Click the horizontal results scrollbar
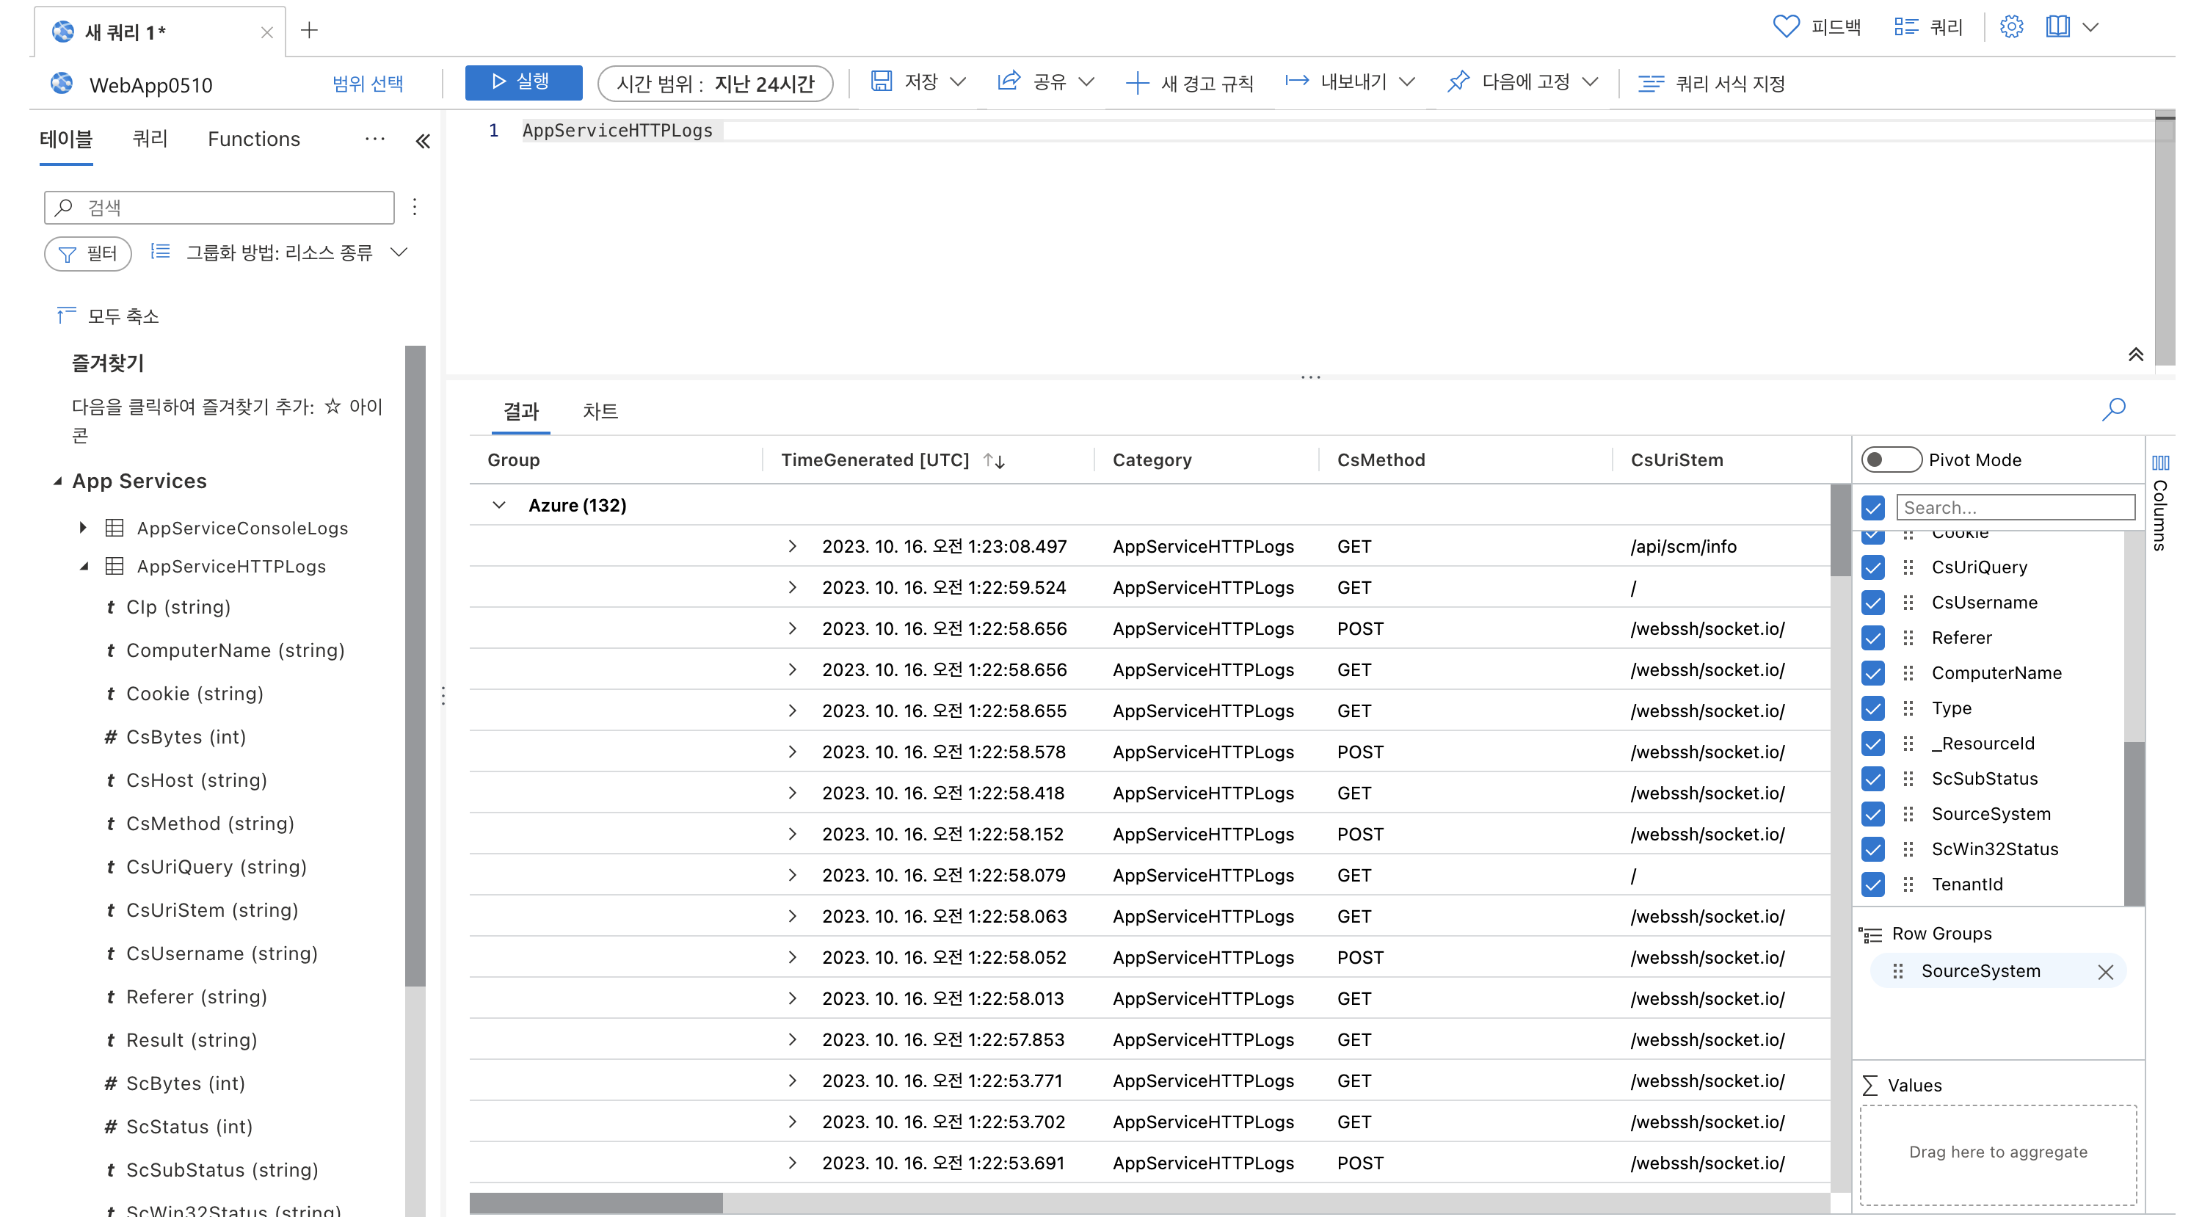This screenshot has width=2202, height=1217. coord(596,1202)
